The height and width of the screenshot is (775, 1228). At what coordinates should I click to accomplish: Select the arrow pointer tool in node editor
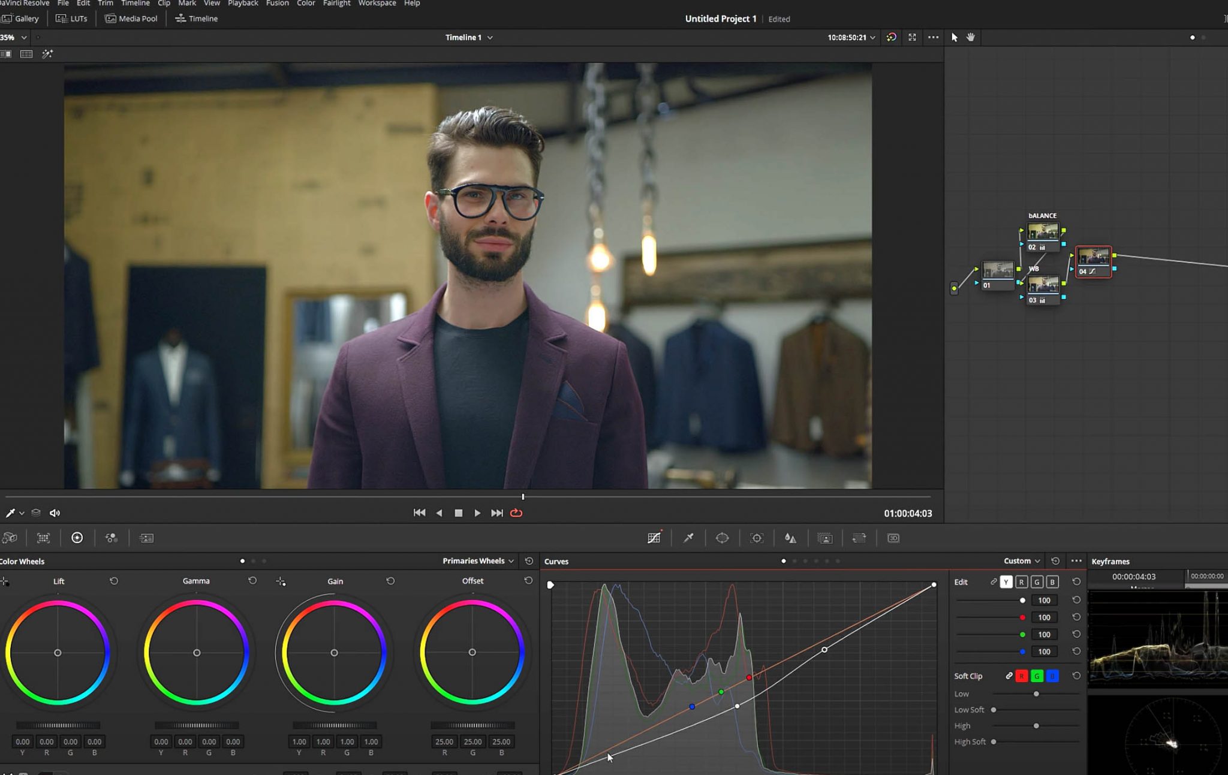(955, 37)
